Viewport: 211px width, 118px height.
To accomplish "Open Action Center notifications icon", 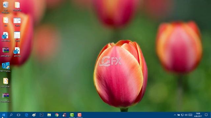I will coord(206,115).
